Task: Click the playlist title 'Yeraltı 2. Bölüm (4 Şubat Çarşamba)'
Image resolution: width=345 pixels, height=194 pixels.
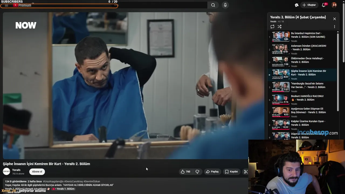Action: click(298, 17)
